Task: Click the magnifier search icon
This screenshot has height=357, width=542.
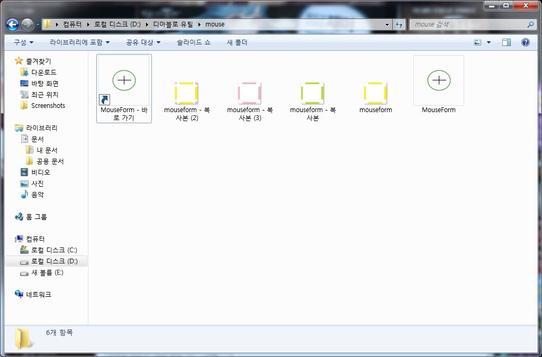Action: pos(530,24)
